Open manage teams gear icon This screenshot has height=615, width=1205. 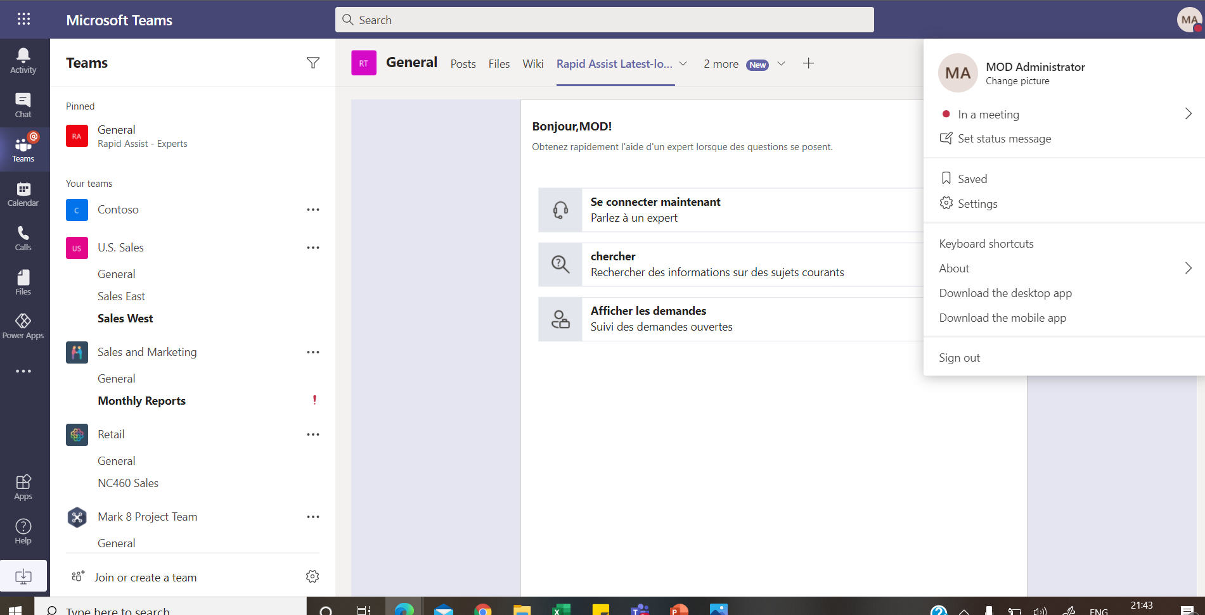[x=313, y=576]
